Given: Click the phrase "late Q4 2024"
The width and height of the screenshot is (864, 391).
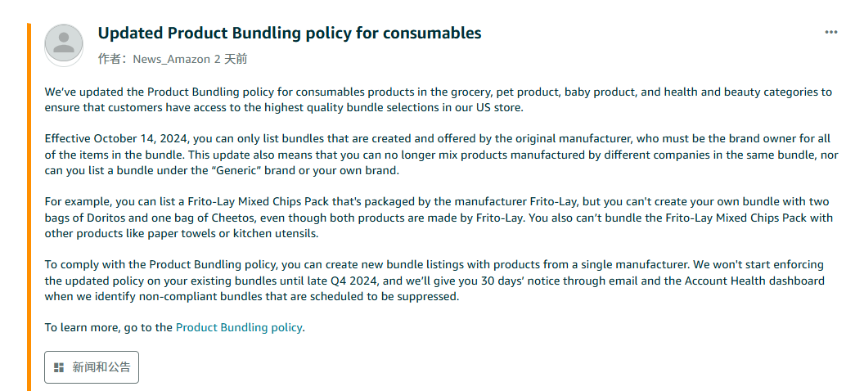Looking at the screenshot, I should click(x=345, y=281).
